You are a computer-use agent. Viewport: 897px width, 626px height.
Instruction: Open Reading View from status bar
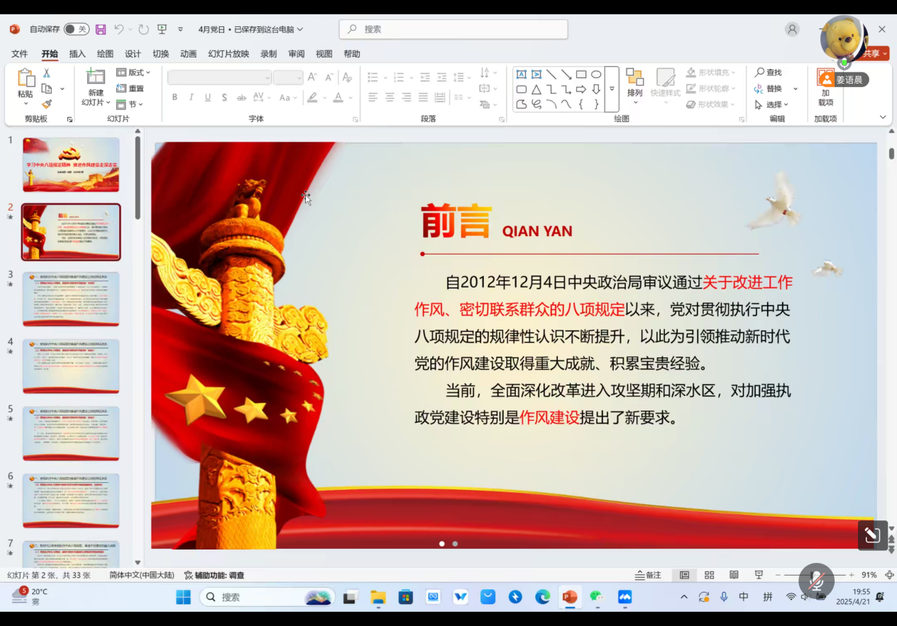[734, 575]
